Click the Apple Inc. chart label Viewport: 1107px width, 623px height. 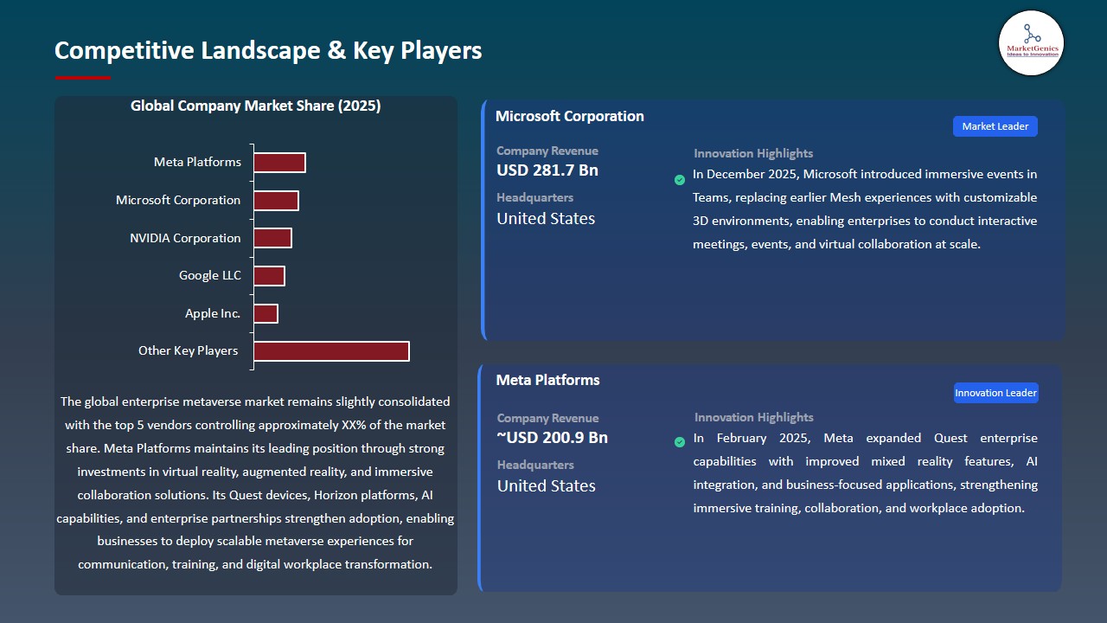click(x=213, y=313)
